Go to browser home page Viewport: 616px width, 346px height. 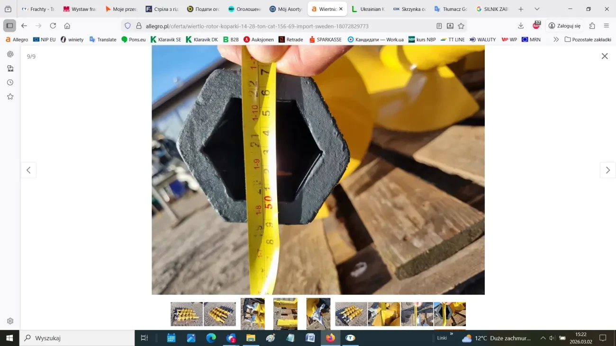pyautogui.click(x=67, y=26)
